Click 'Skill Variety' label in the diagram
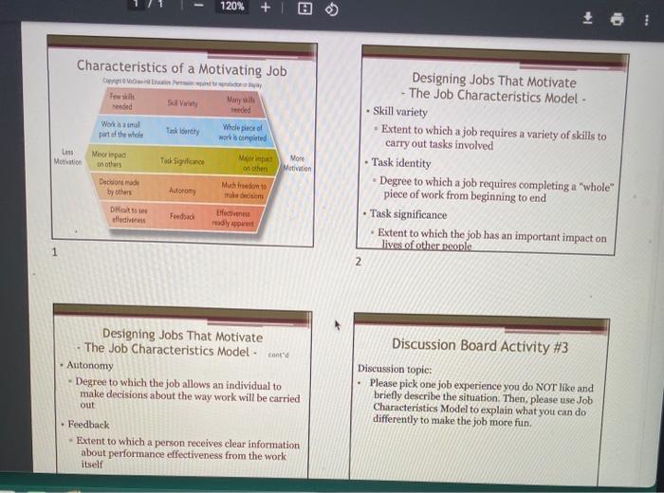Image resolution: width=664 pixels, height=493 pixels. 182,102
